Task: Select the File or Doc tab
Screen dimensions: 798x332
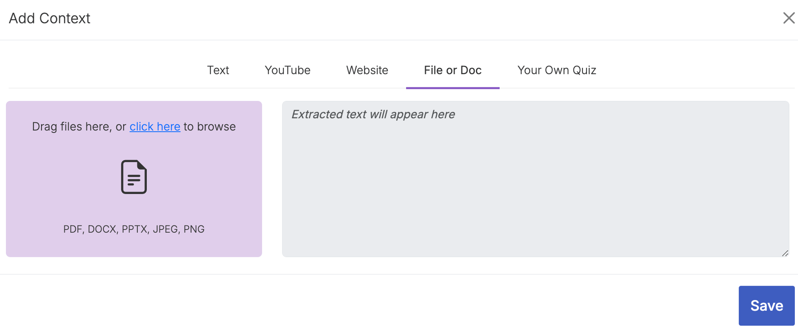Action: pyautogui.click(x=452, y=70)
